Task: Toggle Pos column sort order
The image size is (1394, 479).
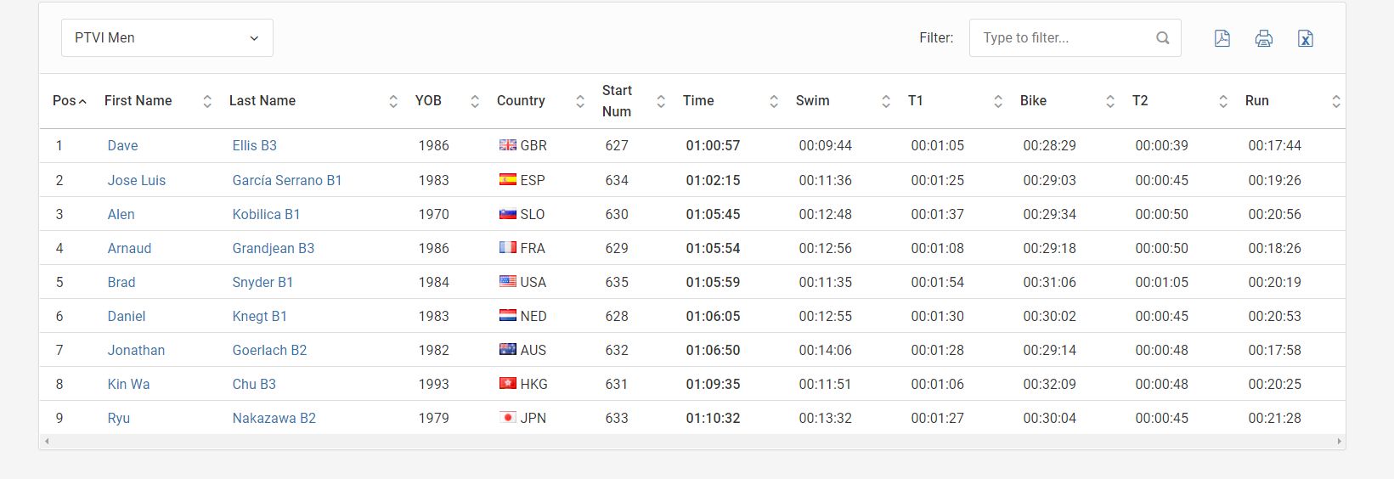Action: (70, 101)
